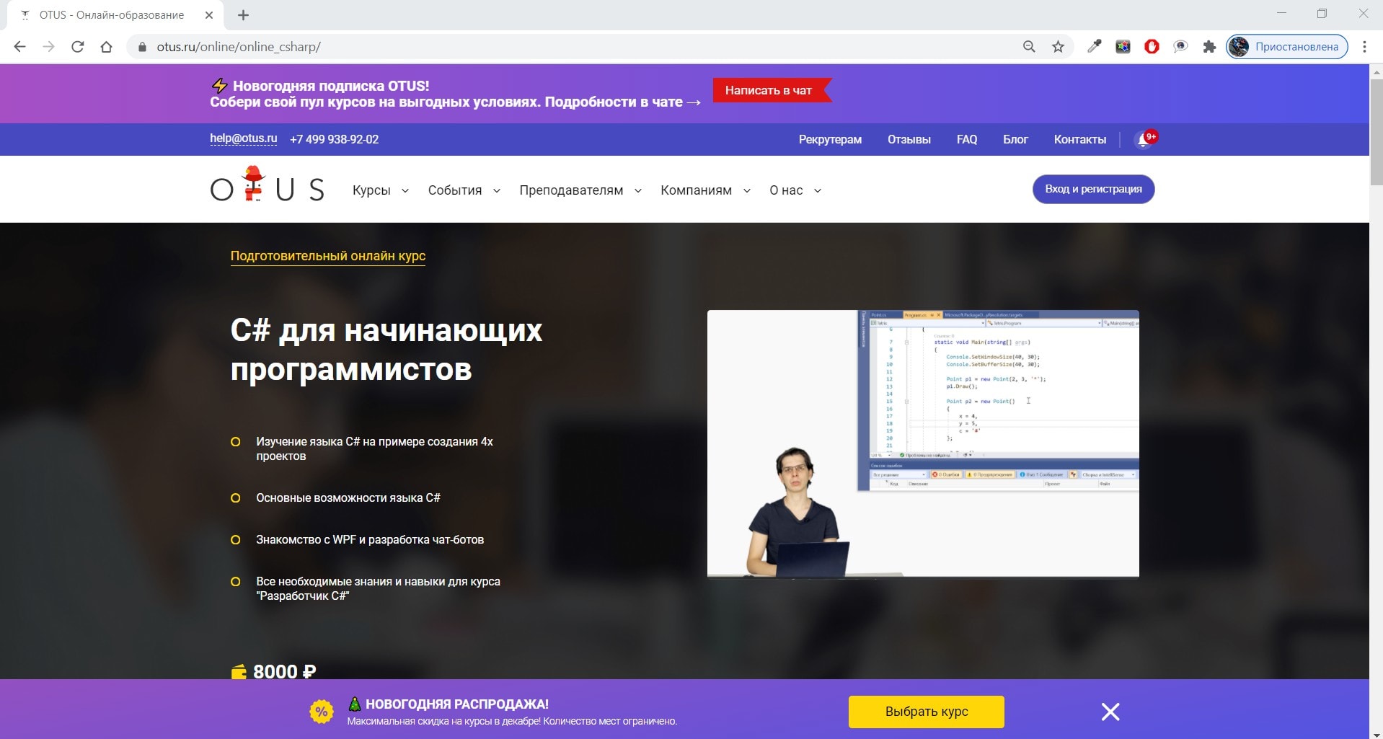The width and height of the screenshot is (1383, 739).
Task: Open the Extensions puzzle menu
Action: [1209, 47]
